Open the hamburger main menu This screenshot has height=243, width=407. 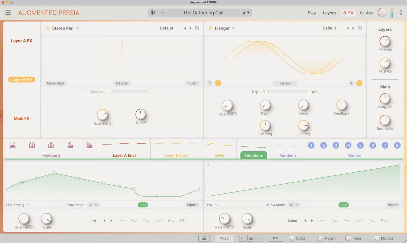coord(8,13)
